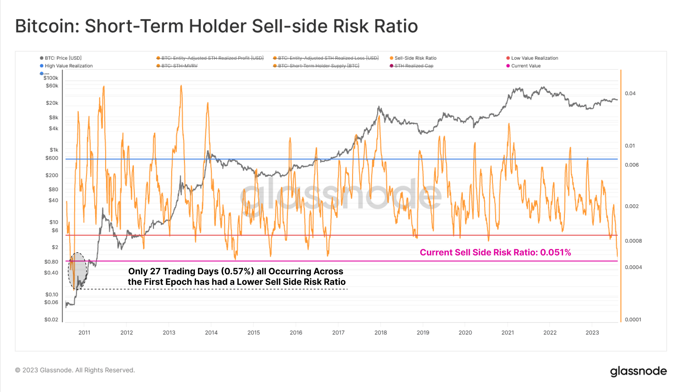Hide the Sell-Side Risk Ratio series
681x392 pixels.
(415, 58)
